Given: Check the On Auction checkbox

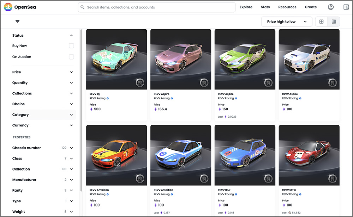Looking at the screenshot, I should coord(71,57).
